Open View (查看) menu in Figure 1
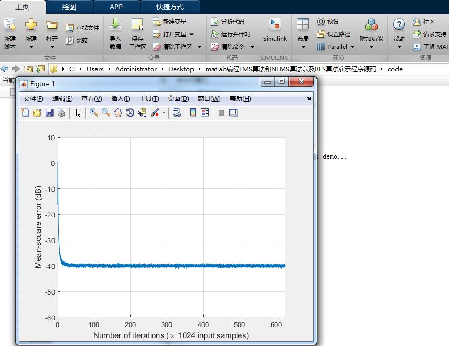This screenshot has width=449, height=346. [x=91, y=99]
